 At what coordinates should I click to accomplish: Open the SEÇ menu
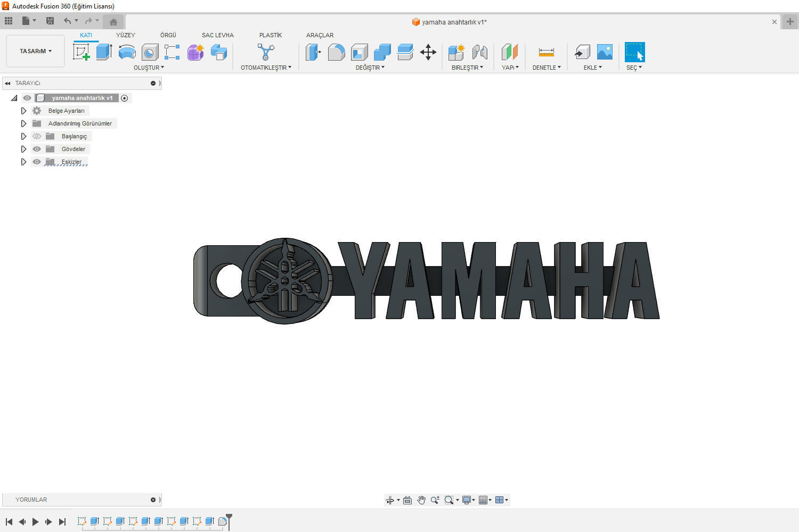[x=634, y=68]
